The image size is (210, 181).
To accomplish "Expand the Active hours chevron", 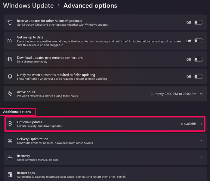I will [201, 94].
